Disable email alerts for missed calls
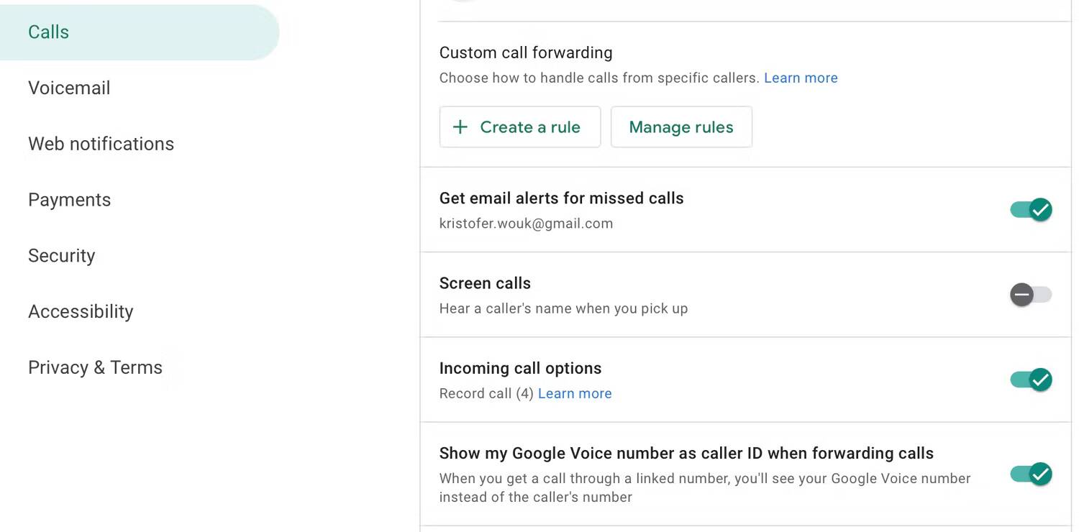 [x=1030, y=209]
